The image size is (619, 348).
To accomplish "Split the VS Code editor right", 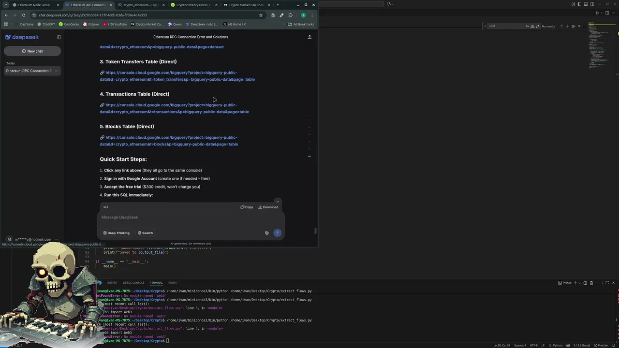I will pos(607,13).
